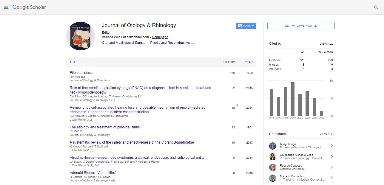Open the Atrophic rhinitis article
The width and height of the screenshot is (384, 185).
[137, 158]
